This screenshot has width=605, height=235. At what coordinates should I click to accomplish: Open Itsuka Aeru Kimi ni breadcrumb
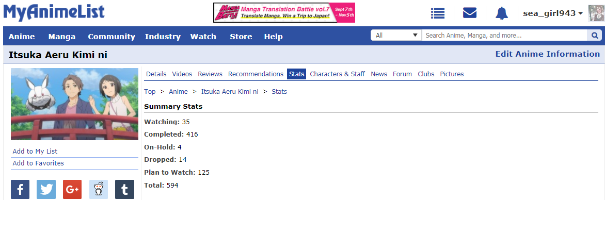point(230,92)
